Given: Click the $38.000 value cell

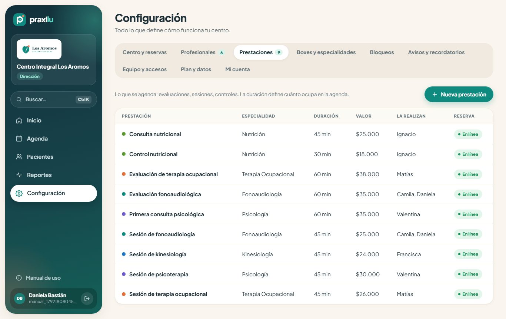Looking at the screenshot, I should (367, 174).
